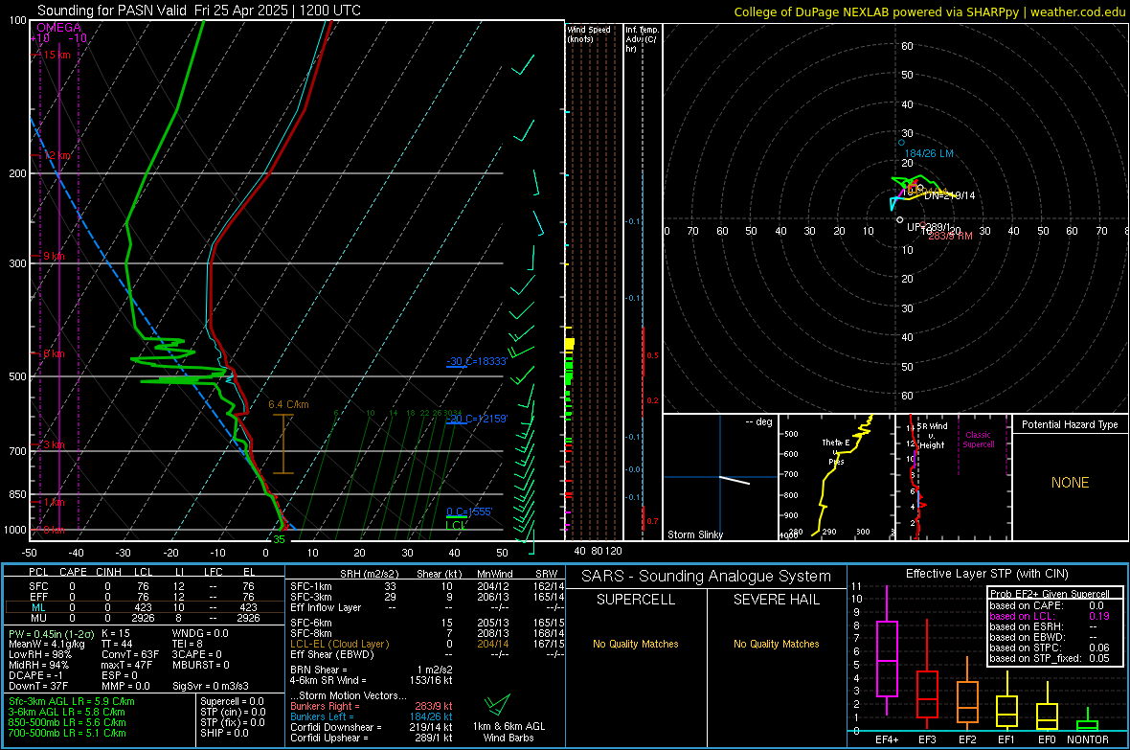Click the DownT = 37F value
1130x750 pixels.
[38, 686]
